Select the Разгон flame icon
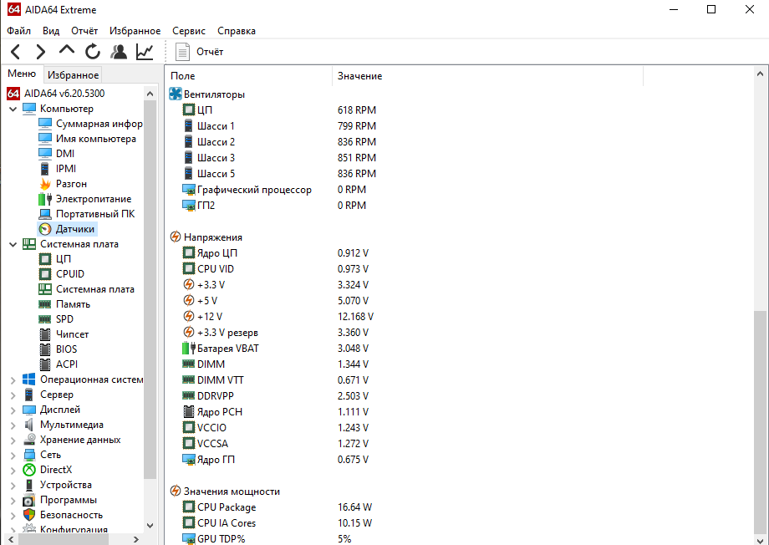 [45, 184]
